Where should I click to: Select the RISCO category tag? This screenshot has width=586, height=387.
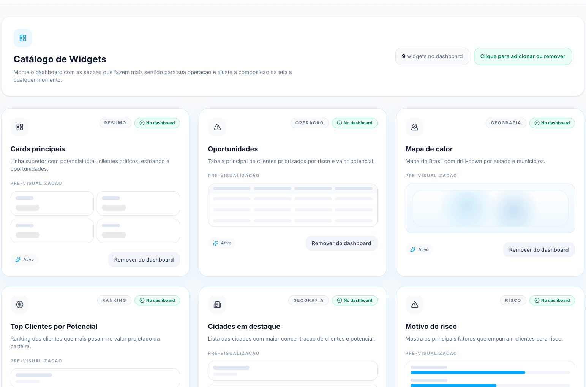pos(513,300)
